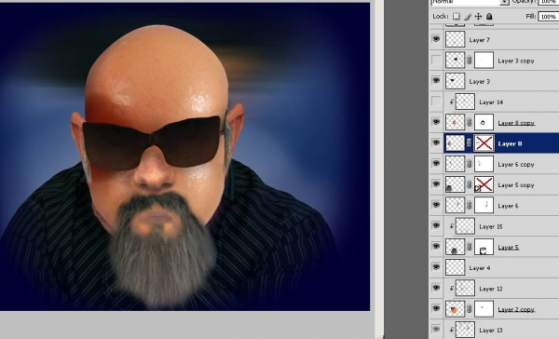This screenshot has width=559, height=339.
Task: Select the 'Layer 7' name
Action: 480,40
